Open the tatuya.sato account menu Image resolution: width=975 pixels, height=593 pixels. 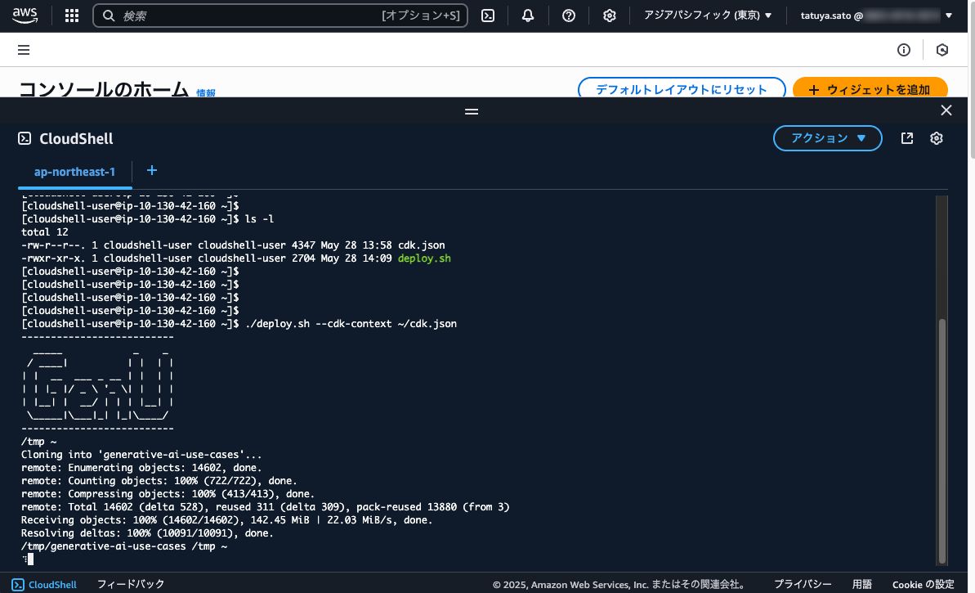[876, 16]
